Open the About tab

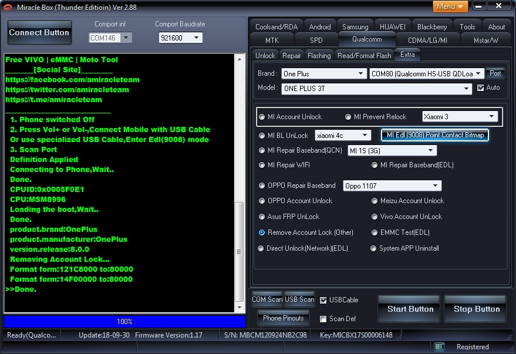[496, 27]
